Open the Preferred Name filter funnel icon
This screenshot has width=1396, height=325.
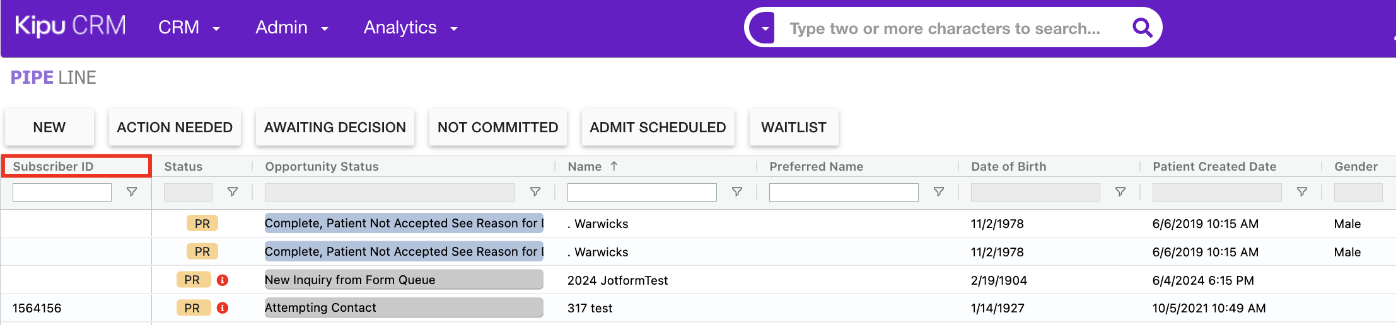[939, 192]
